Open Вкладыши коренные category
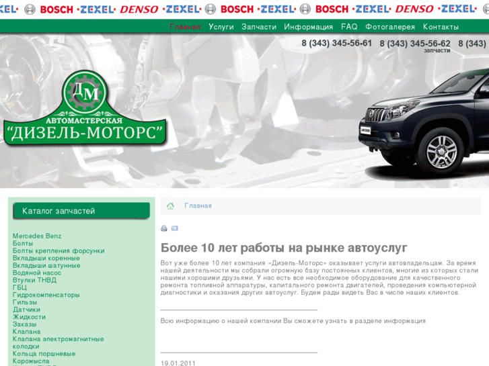The height and width of the screenshot is (366, 489). [46, 259]
